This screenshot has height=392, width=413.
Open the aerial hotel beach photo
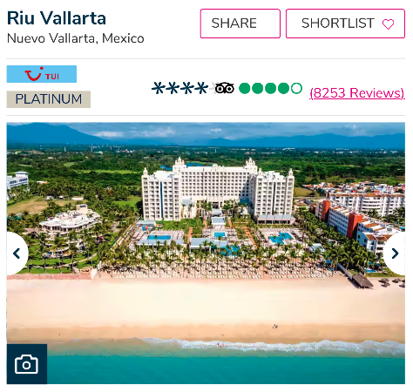coord(206,253)
